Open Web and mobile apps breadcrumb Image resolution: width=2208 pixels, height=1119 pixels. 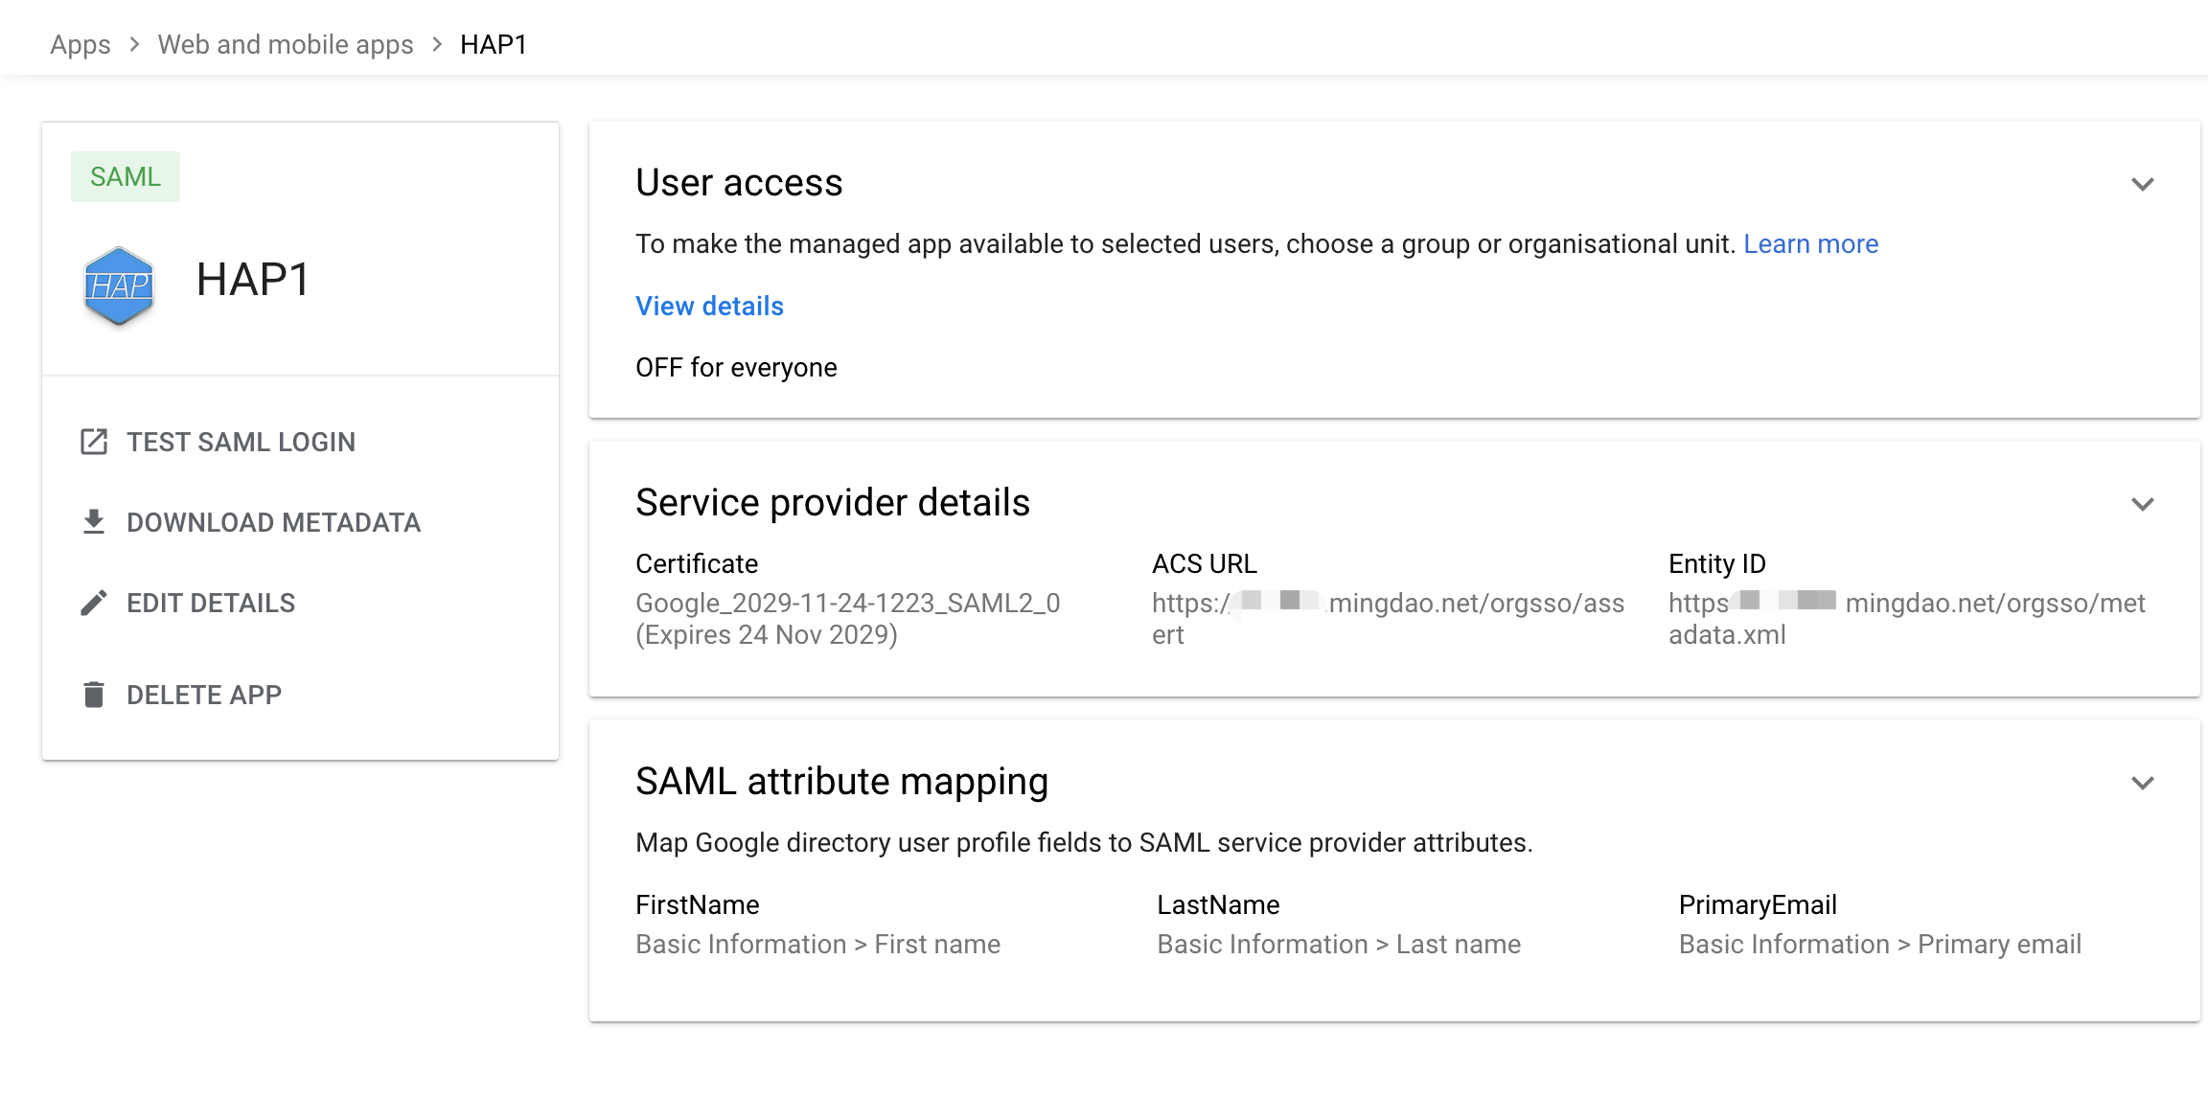point(286,44)
